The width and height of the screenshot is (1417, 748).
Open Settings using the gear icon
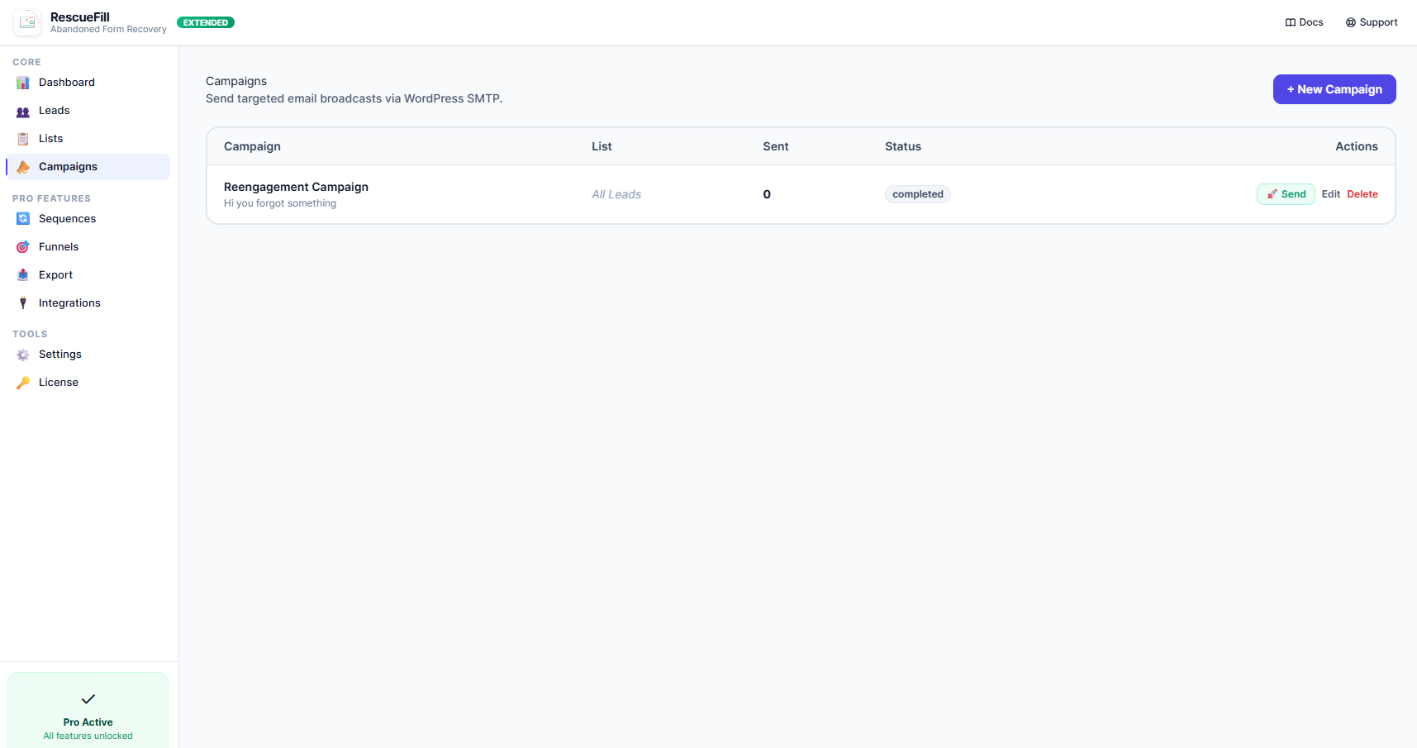point(22,354)
